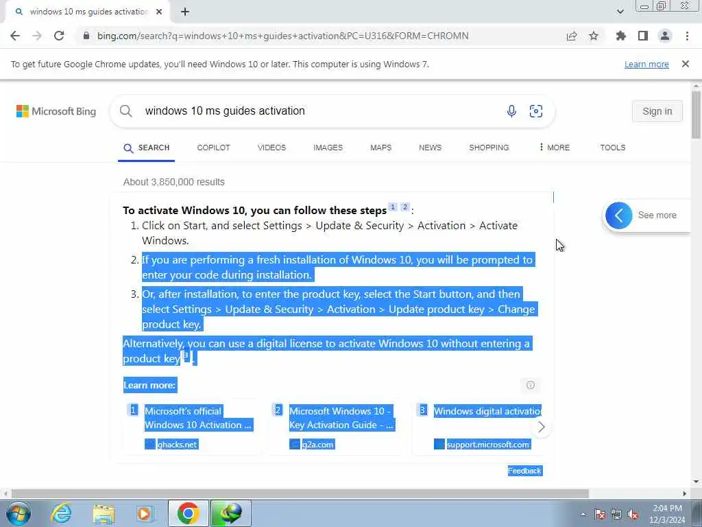Open Windows Explorer folder in taskbar
Screen dimensions: 702x527
104,513
